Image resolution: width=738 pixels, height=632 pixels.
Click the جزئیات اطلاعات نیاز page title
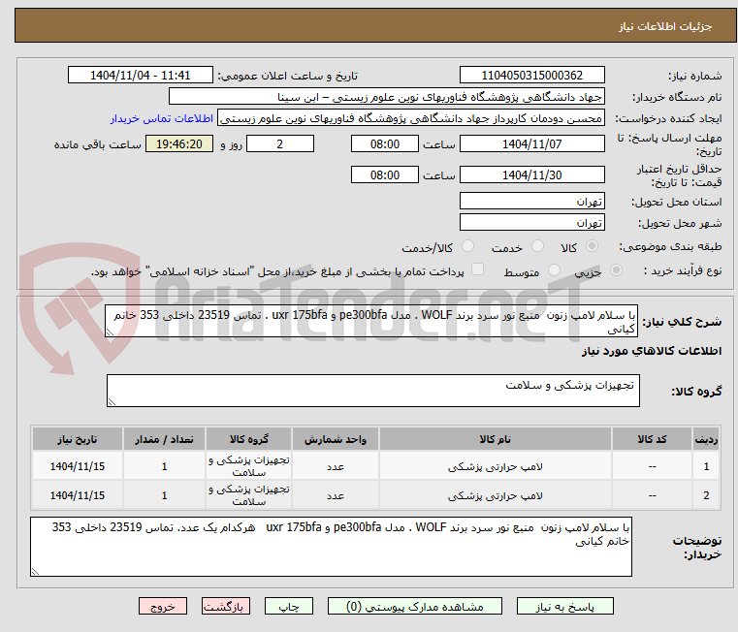[x=665, y=26]
